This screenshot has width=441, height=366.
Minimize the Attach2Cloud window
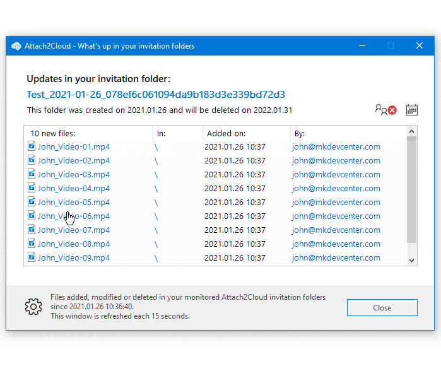(x=362, y=45)
